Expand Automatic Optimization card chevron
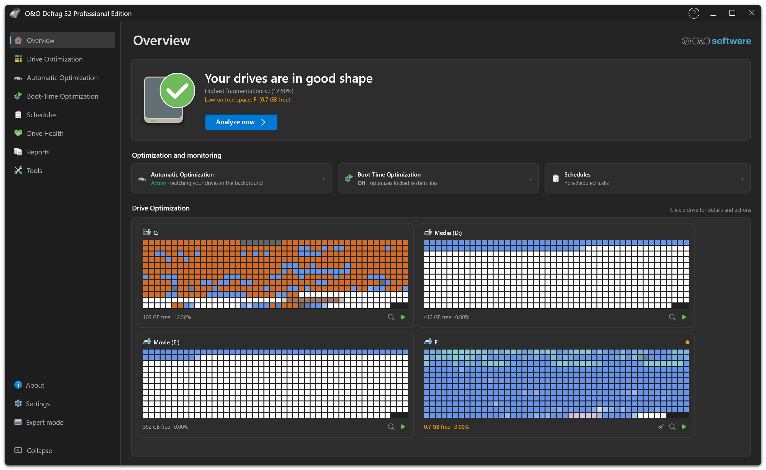 pos(323,179)
